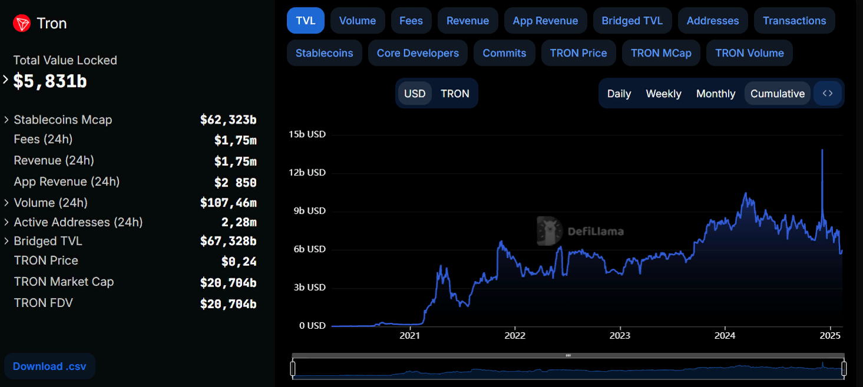Click the range slider top grip bar
The image size is (863, 387).
click(x=568, y=355)
